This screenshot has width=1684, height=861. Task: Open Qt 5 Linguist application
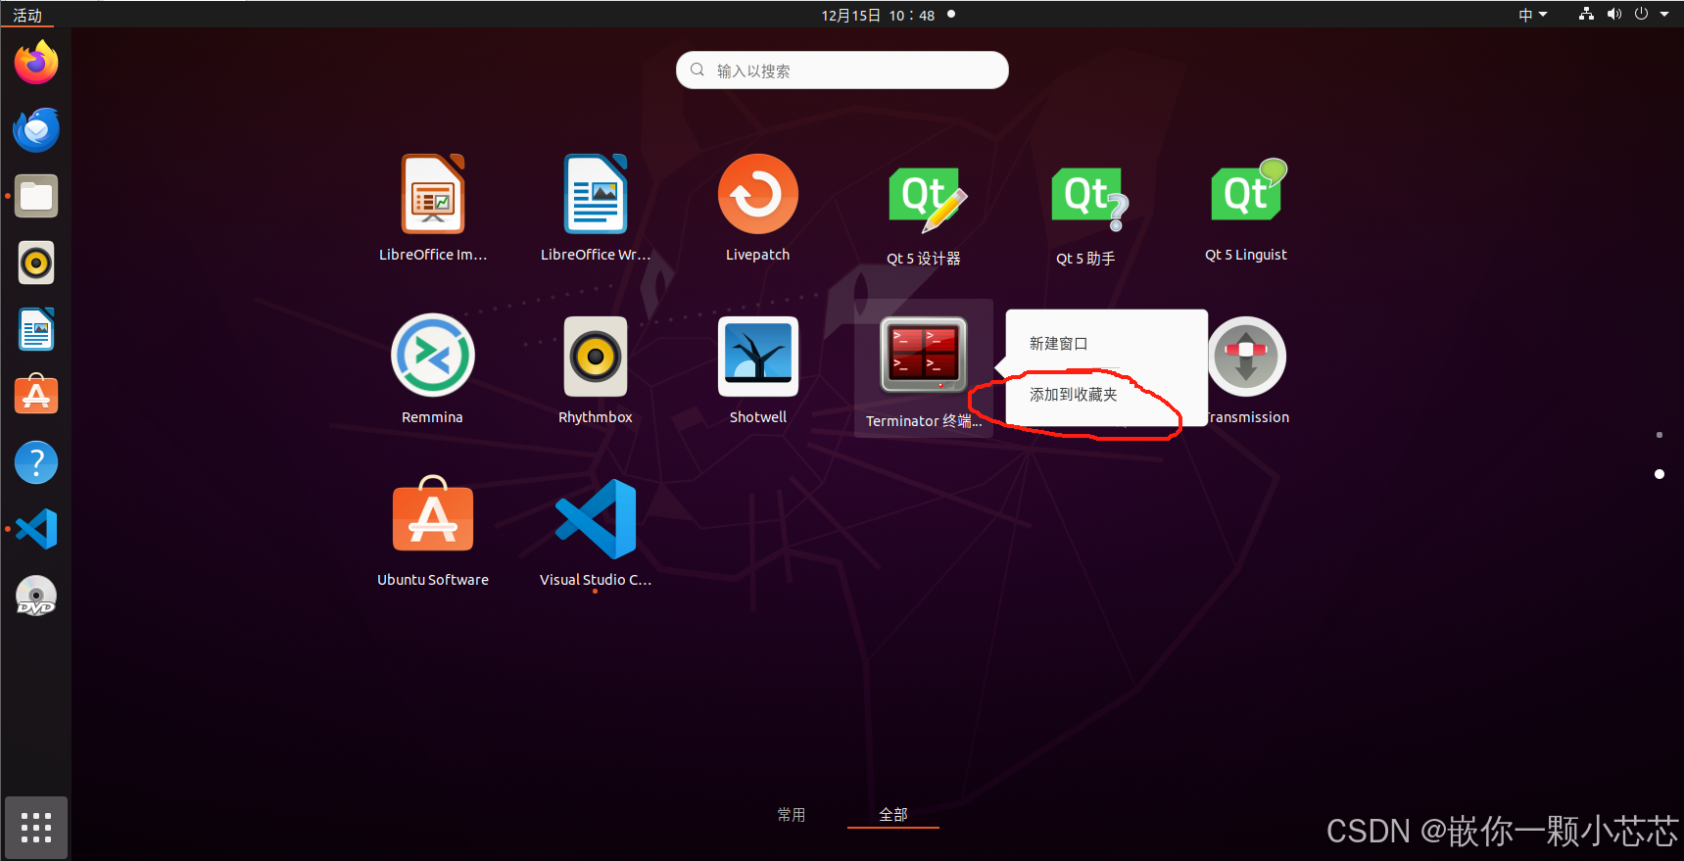point(1246,208)
